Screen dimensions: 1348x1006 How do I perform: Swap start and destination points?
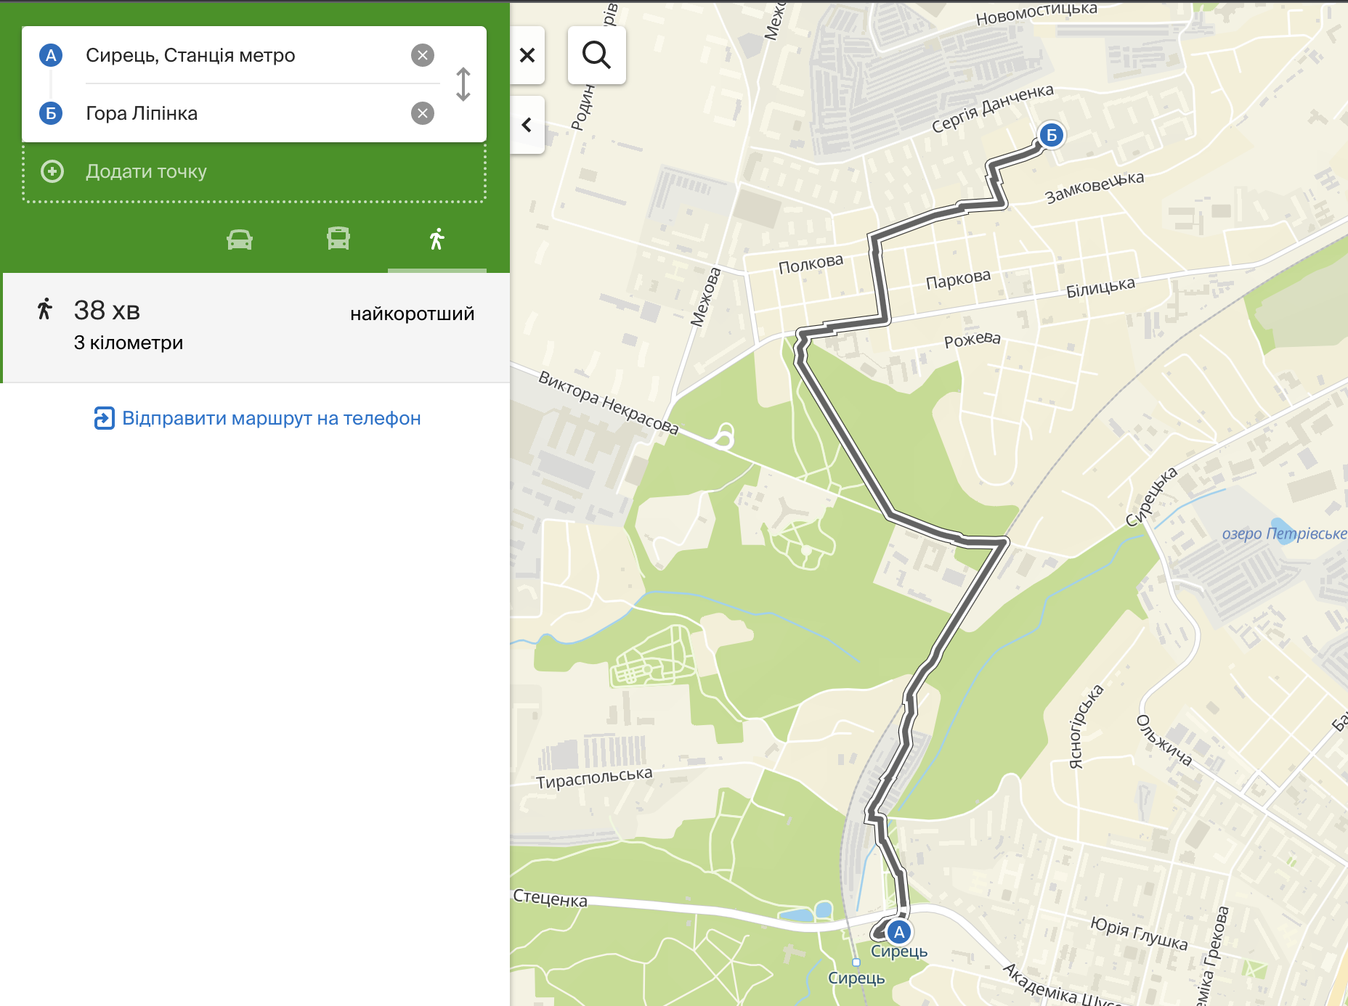pos(463,84)
